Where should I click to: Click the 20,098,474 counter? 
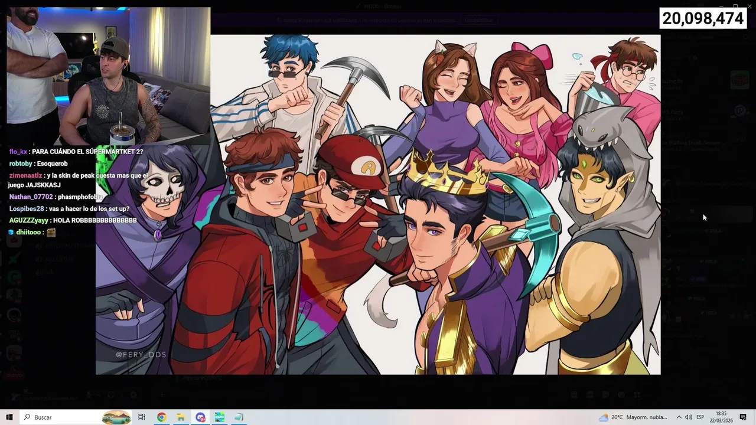[x=702, y=18]
